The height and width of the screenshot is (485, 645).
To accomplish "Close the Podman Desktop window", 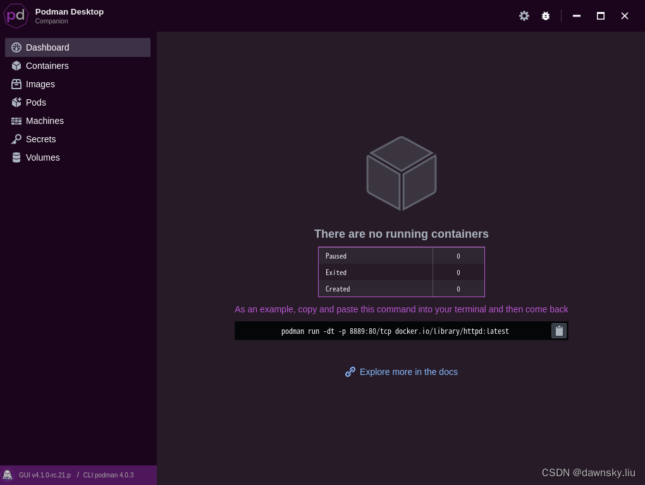I will click(624, 16).
